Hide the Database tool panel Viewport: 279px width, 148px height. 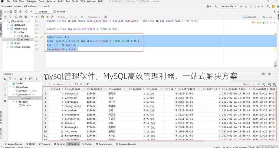[31, 11]
